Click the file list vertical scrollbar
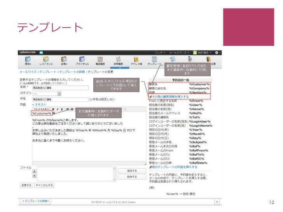 pyautogui.click(x=114, y=174)
